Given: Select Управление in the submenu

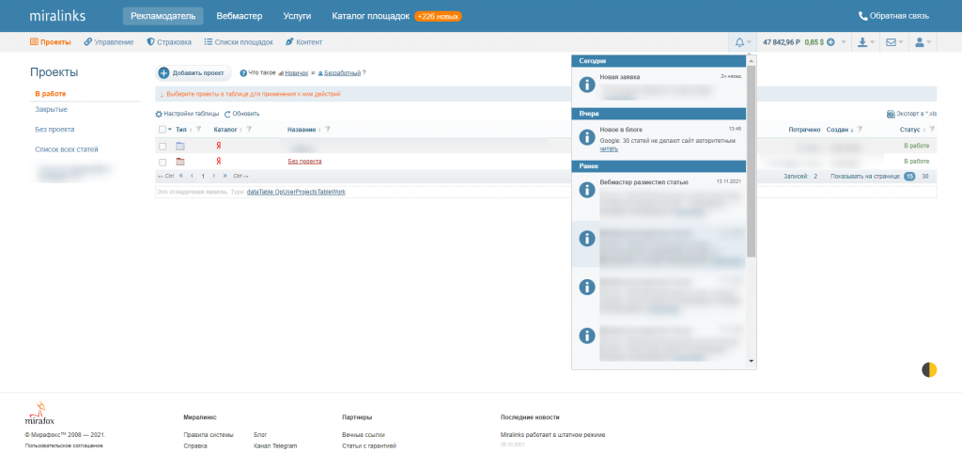Looking at the screenshot, I should click(109, 42).
